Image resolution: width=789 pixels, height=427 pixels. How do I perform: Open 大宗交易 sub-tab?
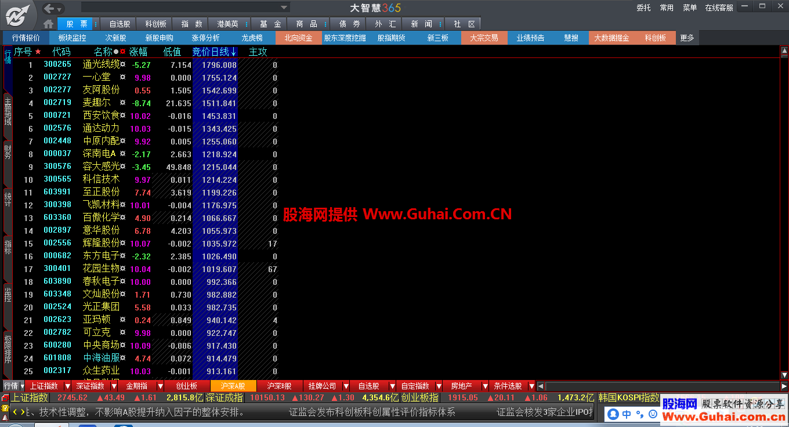click(484, 38)
